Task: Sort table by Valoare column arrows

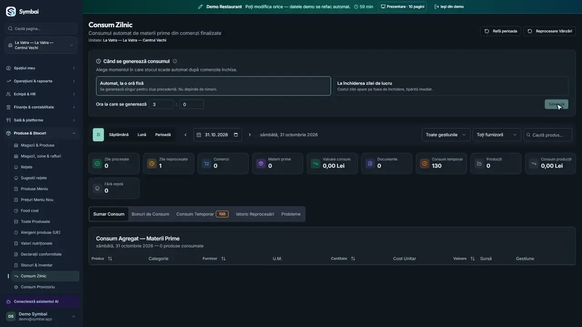Action: pyautogui.click(x=472, y=258)
